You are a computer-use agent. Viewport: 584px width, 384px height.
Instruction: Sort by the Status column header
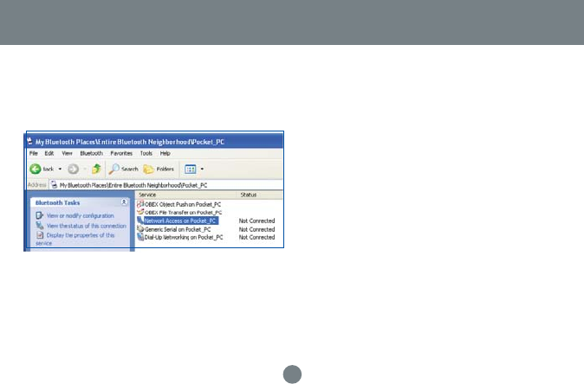pyautogui.click(x=259, y=195)
